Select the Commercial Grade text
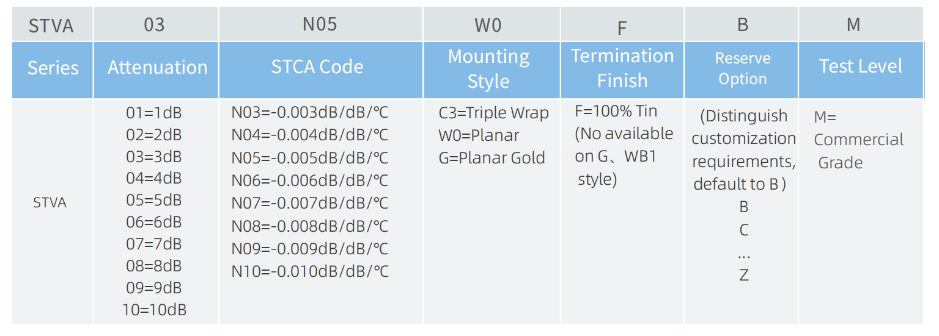The image size is (939, 336). [x=858, y=151]
